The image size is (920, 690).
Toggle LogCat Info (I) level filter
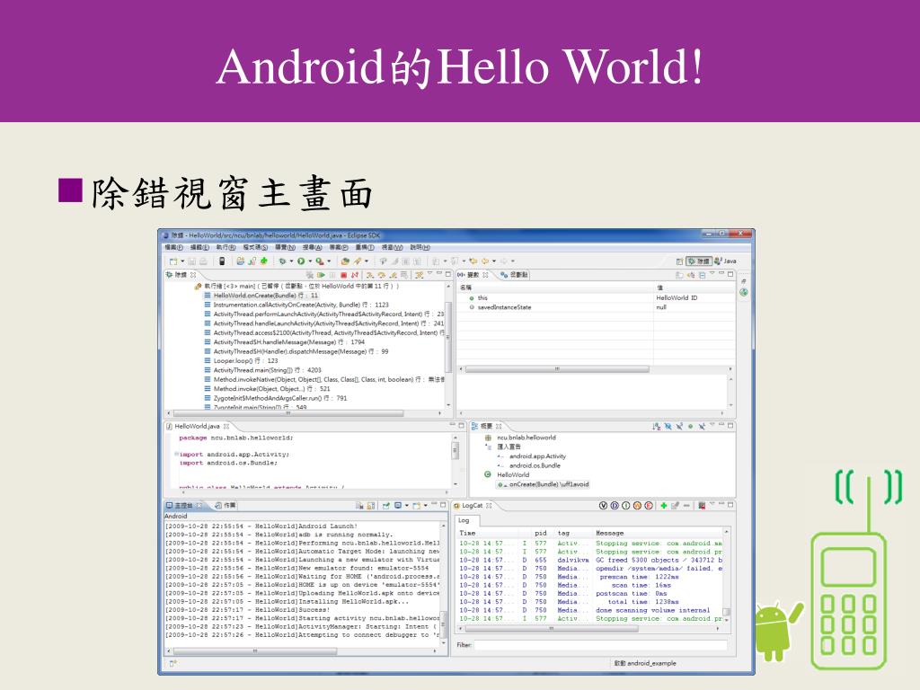[x=626, y=505]
